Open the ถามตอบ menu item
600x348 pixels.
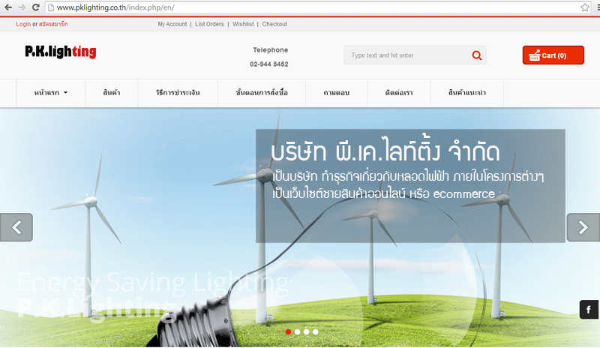pos(336,93)
